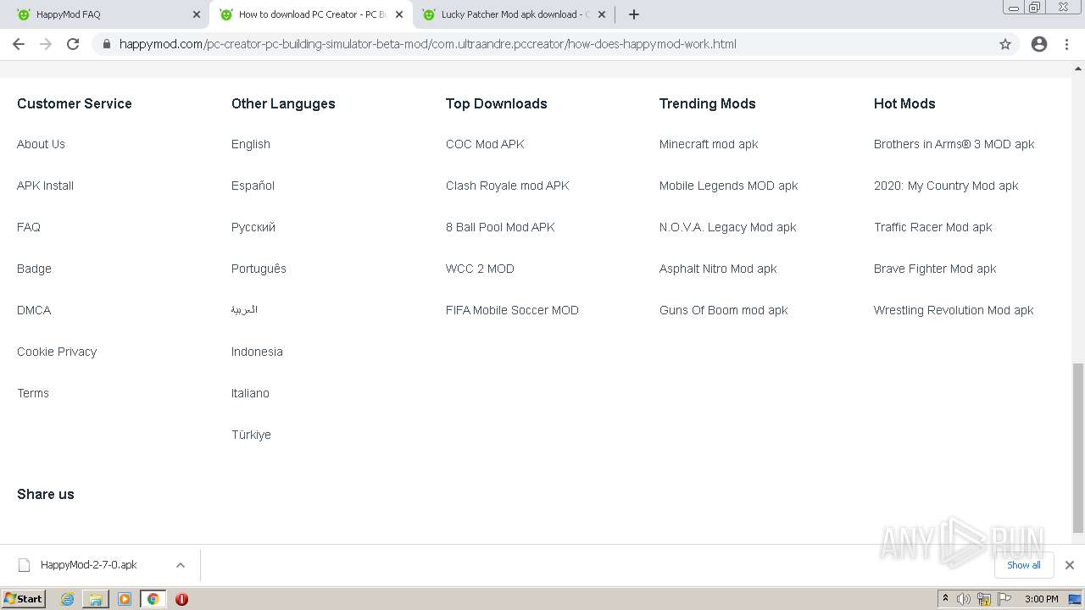Select the Arabic language link
This screenshot has width=1085, height=610.
[244, 310]
